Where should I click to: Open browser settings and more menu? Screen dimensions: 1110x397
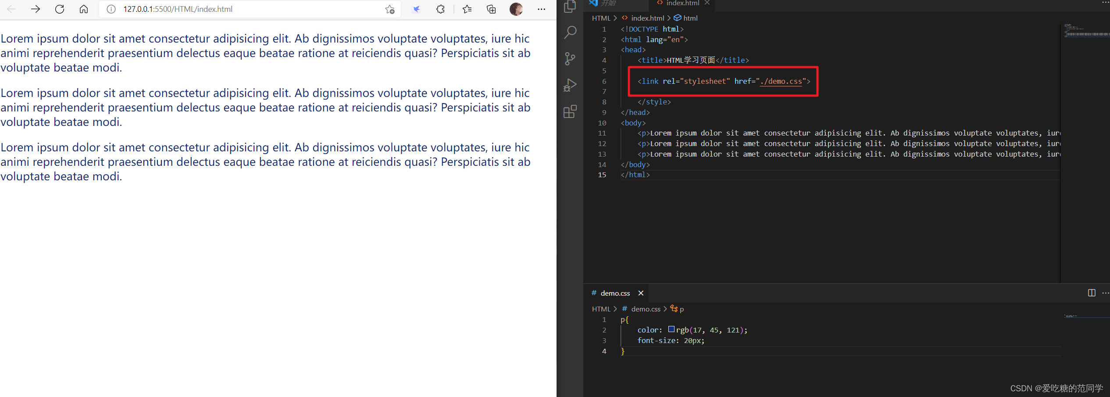click(542, 9)
